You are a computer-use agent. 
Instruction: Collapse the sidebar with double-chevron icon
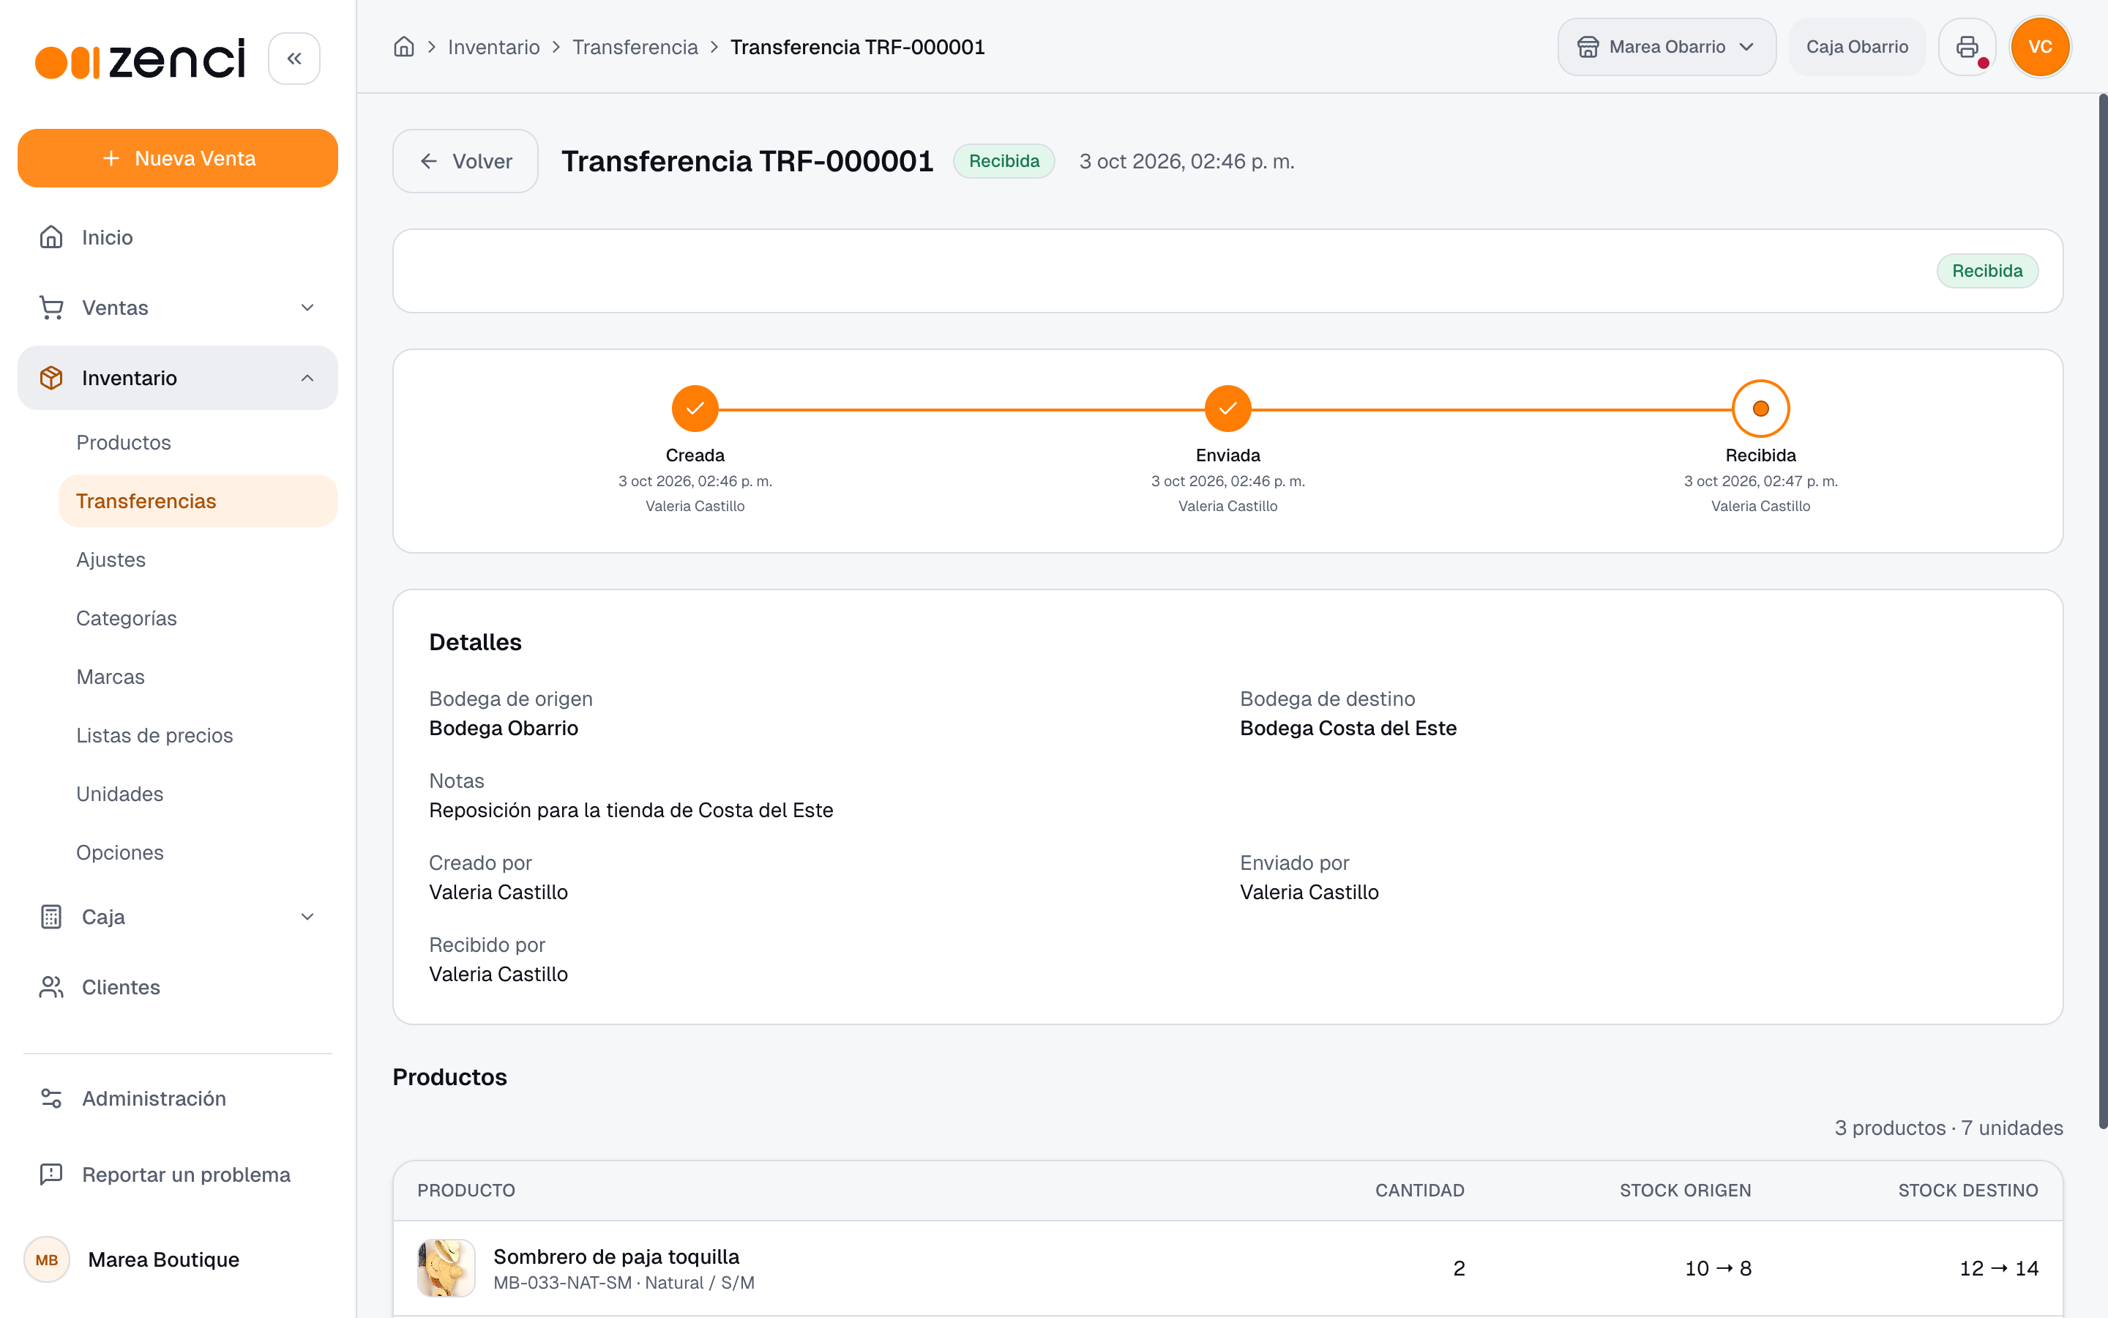294,59
